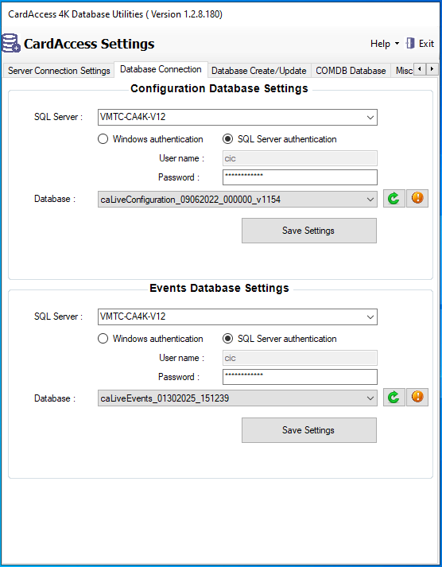Viewport: 442px width, 567px height.
Task: Select SQL Server authentication for Configuration database
Action: [227, 139]
